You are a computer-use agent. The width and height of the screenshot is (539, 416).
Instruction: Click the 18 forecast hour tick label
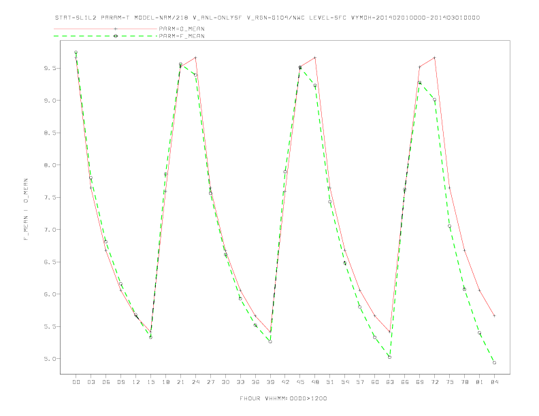click(x=165, y=382)
